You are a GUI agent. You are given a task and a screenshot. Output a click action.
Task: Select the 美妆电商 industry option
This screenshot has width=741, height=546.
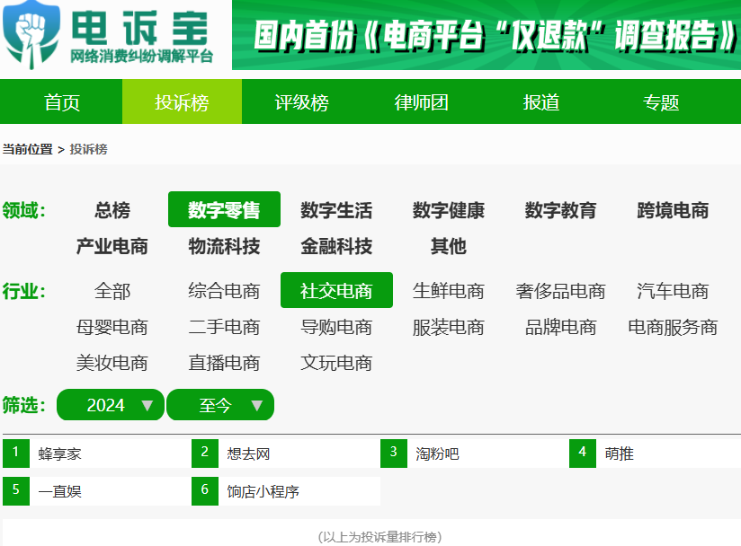112,363
